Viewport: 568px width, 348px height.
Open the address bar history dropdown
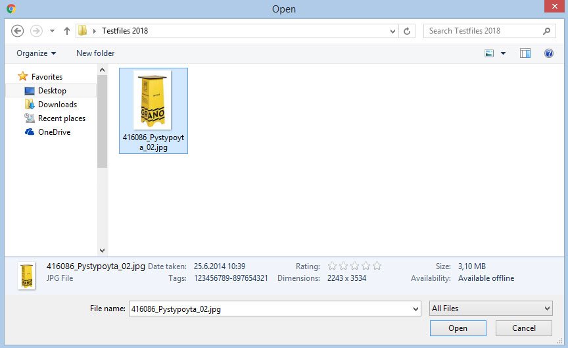[x=392, y=31]
